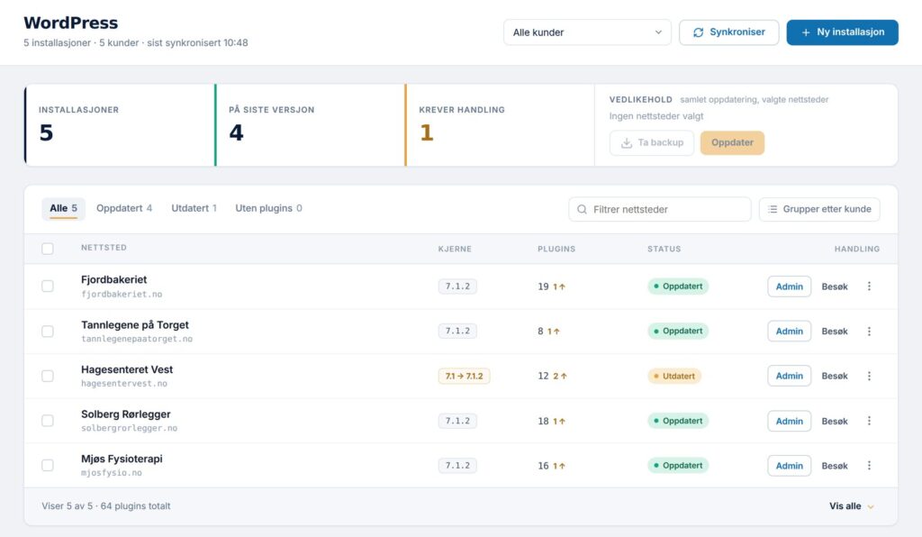
Task: Show the Utdatert tab
Action: (194, 209)
